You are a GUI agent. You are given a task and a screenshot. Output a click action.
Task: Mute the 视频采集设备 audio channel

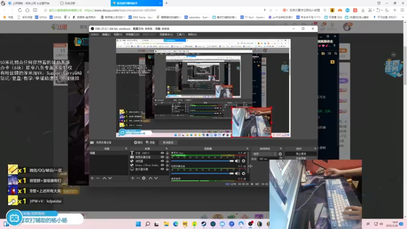click(x=237, y=173)
